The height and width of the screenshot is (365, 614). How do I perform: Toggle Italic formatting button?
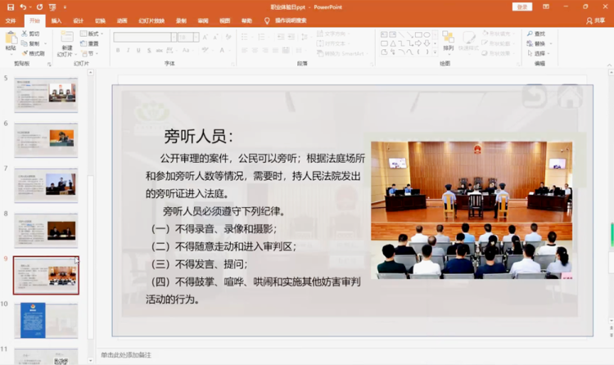coord(129,51)
